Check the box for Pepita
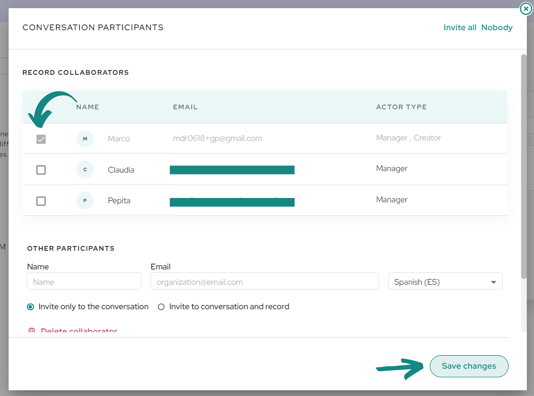Screen dimensions: 534x396 click(41, 201)
